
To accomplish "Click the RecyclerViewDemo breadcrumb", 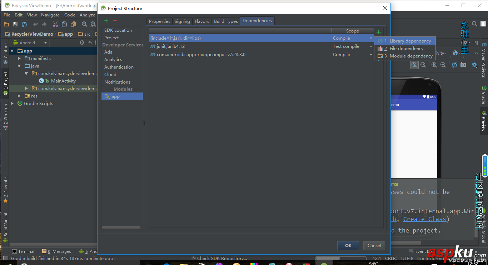I will [29, 34].
